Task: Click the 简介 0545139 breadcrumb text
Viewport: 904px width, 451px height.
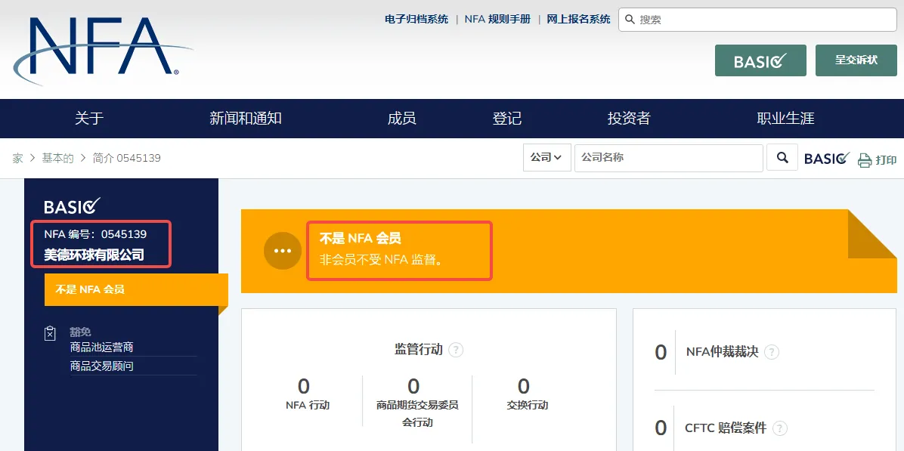Action: pyautogui.click(x=126, y=158)
